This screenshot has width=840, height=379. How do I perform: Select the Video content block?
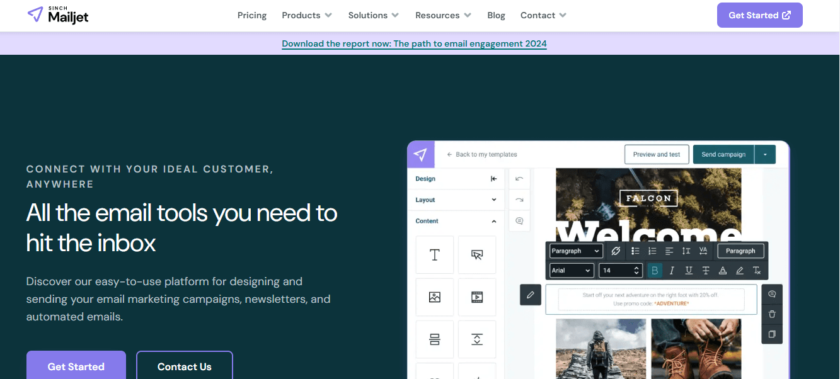pyautogui.click(x=477, y=297)
